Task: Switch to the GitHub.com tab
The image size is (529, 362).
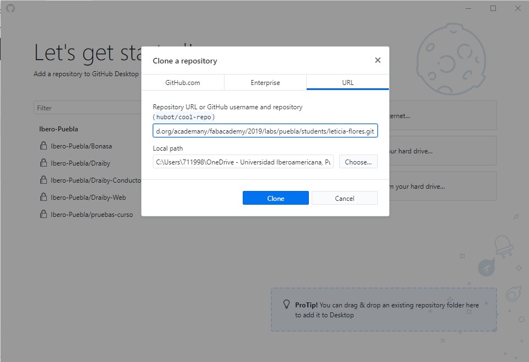Action: 183,83
